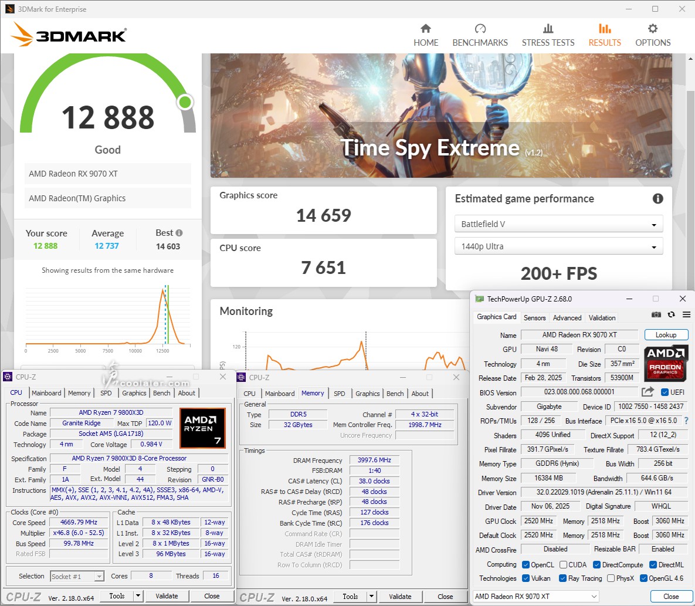Click the Lookup button in GPU-Z

[x=666, y=335]
